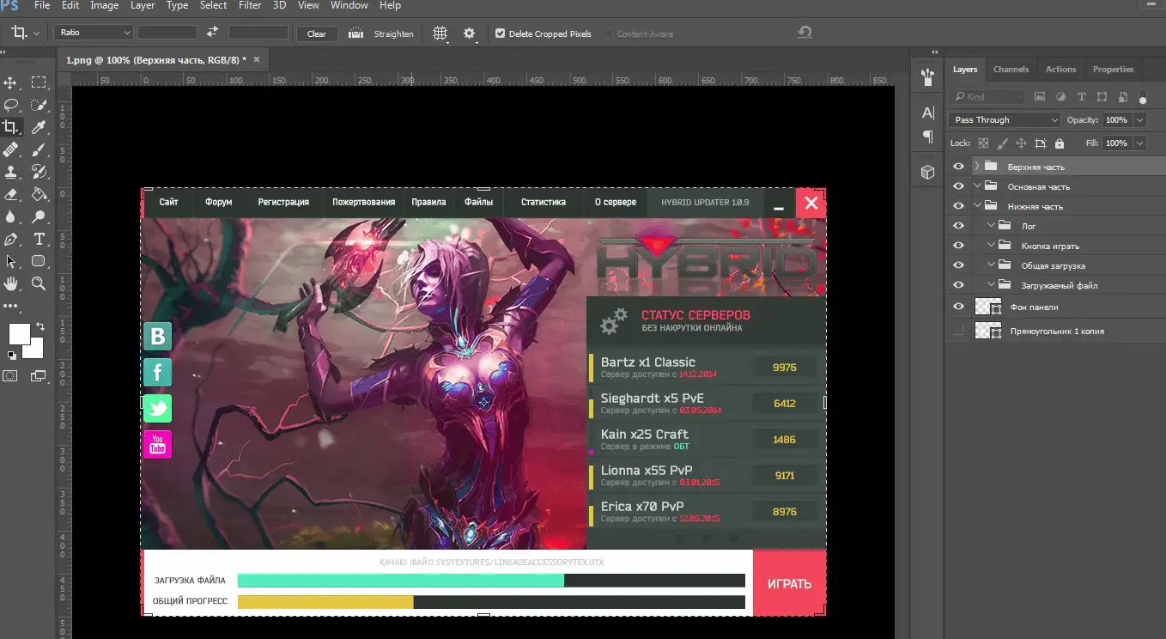Hide the Основная часть layer group
1166x639 pixels.
tap(959, 186)
